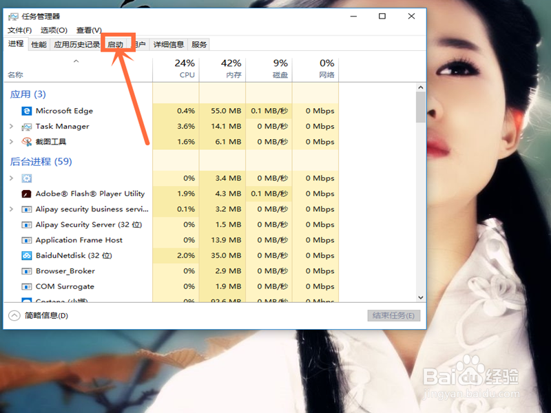The image size is (551, 413).
Task: Click the BaiduNetdisk process icon
Action: pos(26,255)
